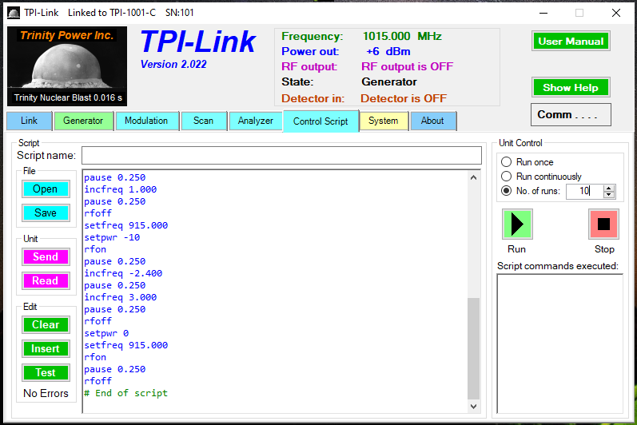
Task: Click the Script commands executed box
Action: 559,344
